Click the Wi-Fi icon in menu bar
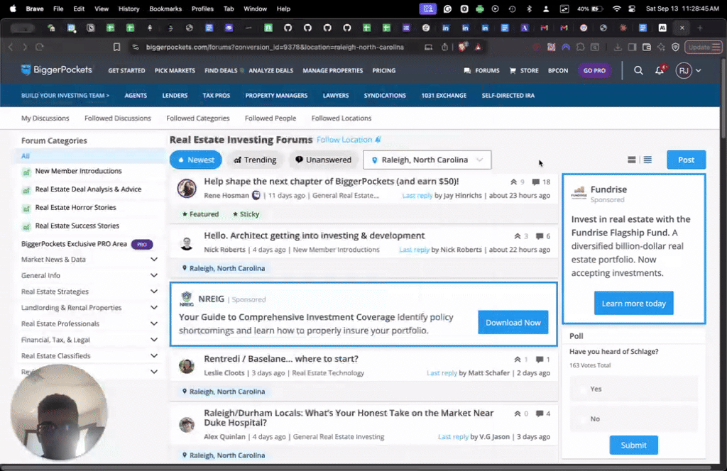 point(617,9)
